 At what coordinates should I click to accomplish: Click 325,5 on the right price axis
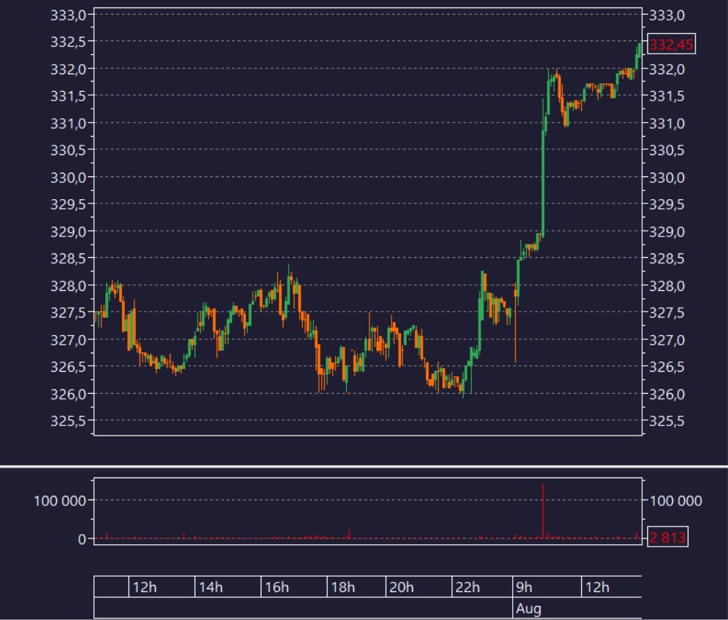point(666,421)
